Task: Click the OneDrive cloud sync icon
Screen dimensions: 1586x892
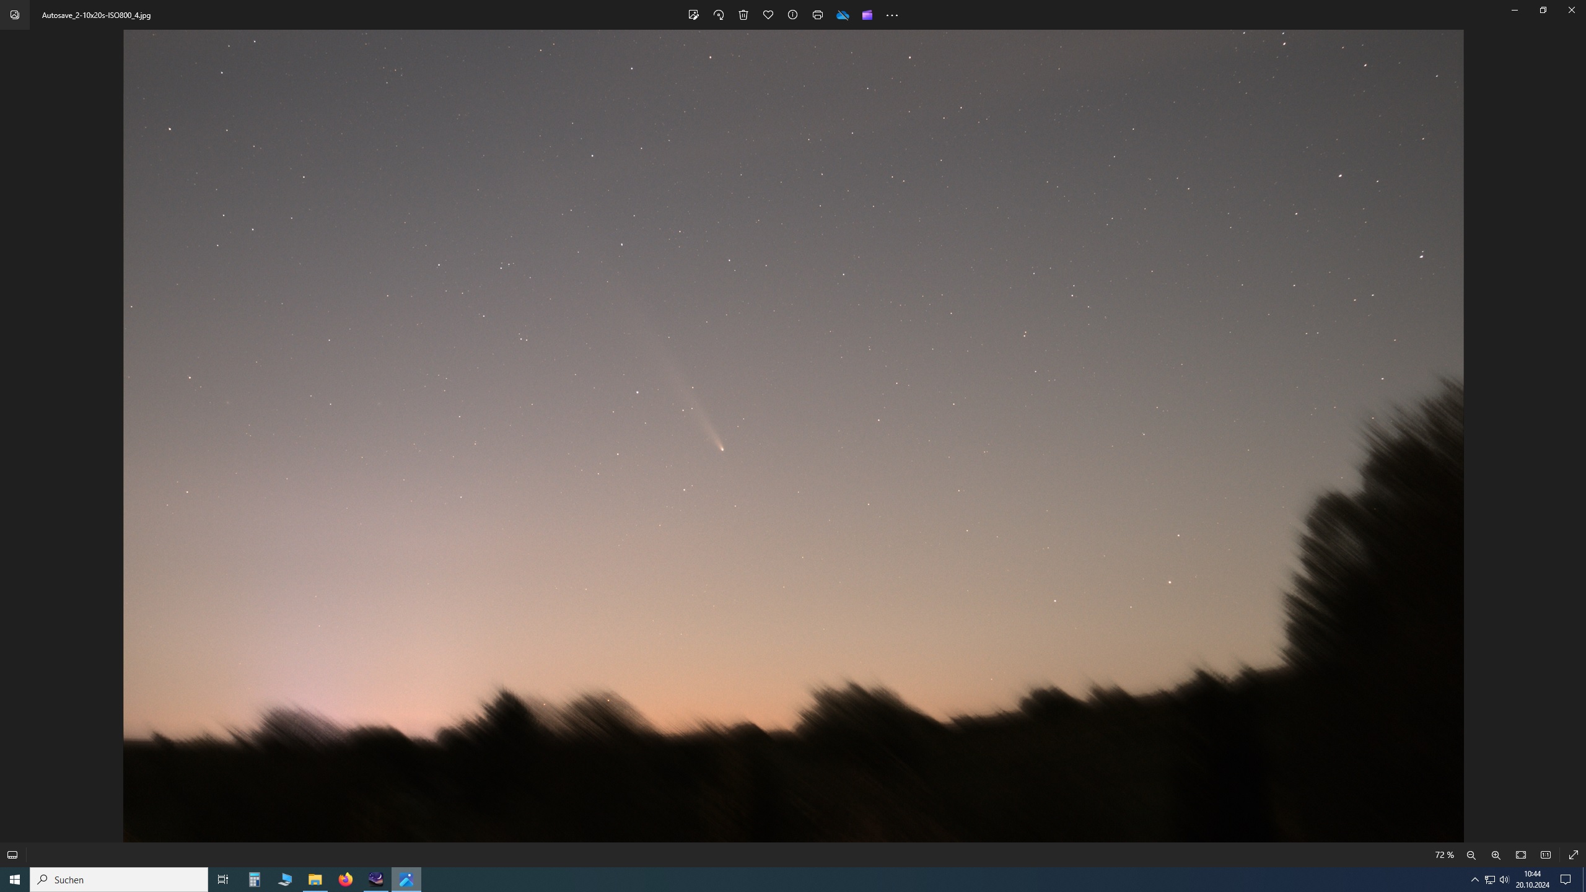Action: (843, 15)
